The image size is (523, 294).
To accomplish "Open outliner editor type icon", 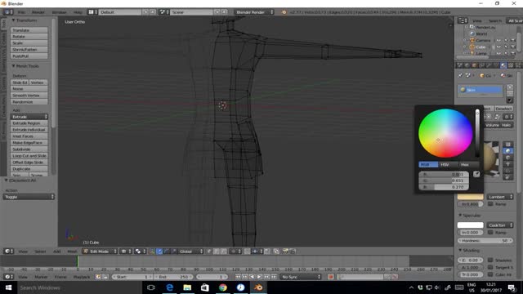I will point(463,20).
